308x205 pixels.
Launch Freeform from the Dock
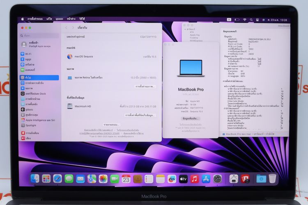[172, 179]
